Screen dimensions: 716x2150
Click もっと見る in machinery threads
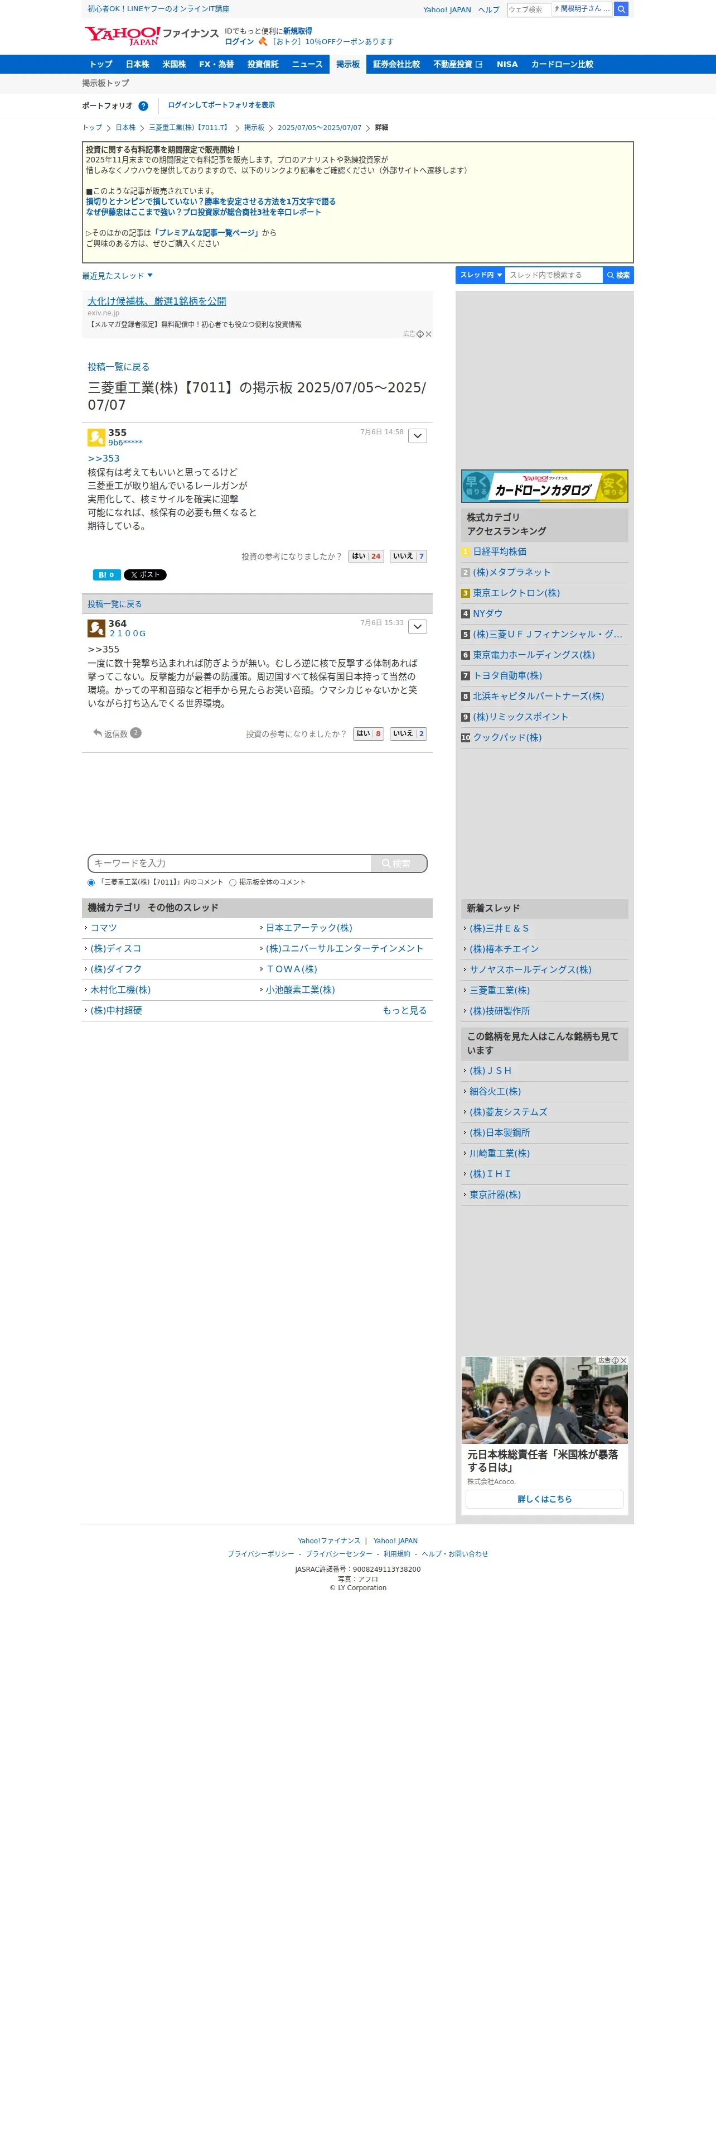pos(404,1010)
